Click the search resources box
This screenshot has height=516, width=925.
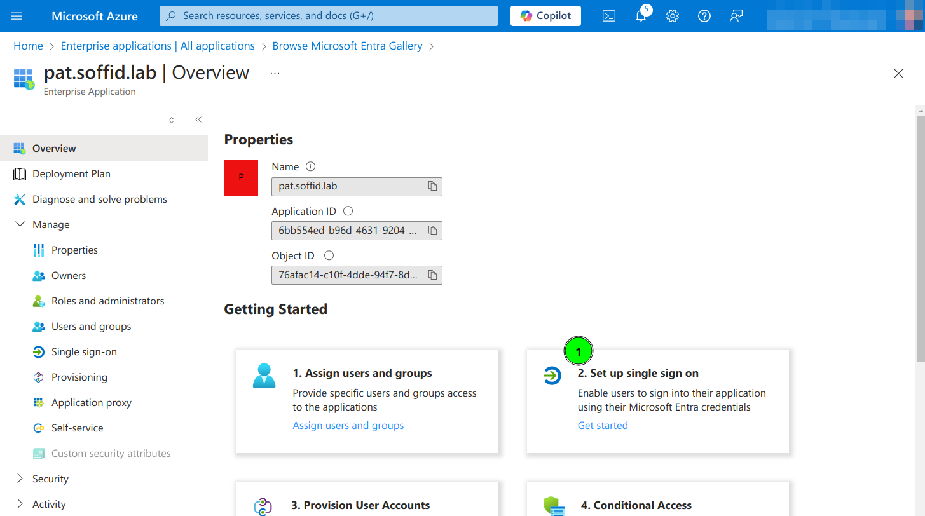tap(329, 16)
